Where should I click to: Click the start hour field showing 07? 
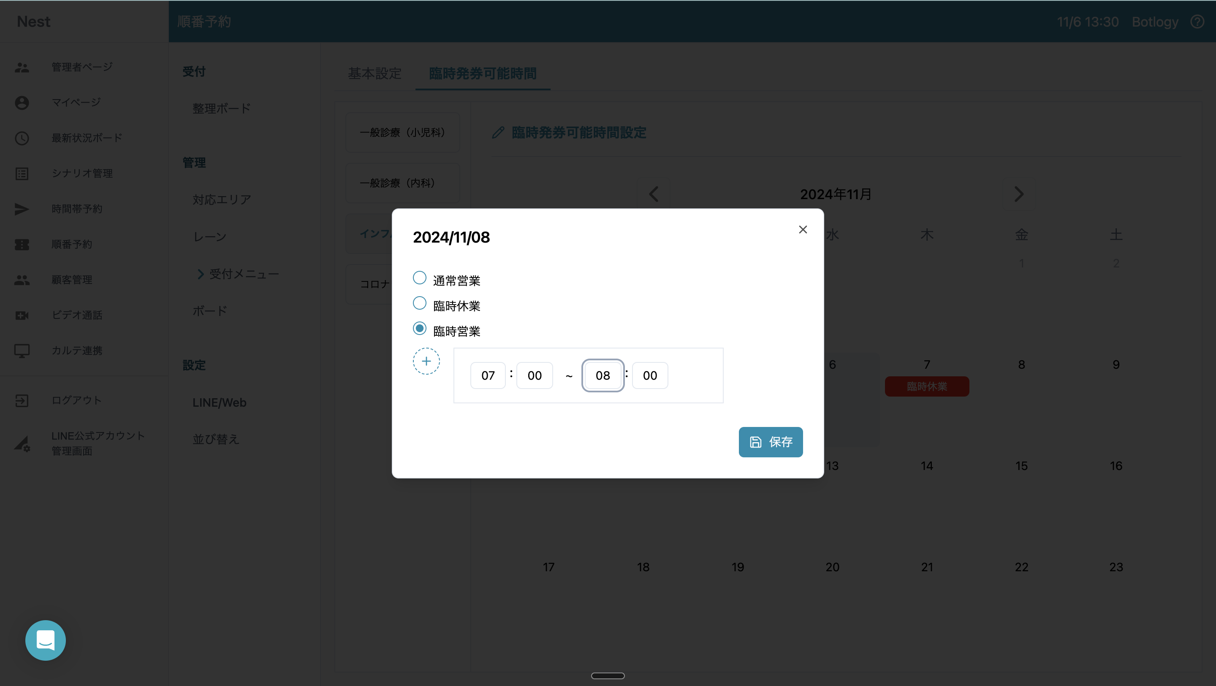click(x=488, y=375)
